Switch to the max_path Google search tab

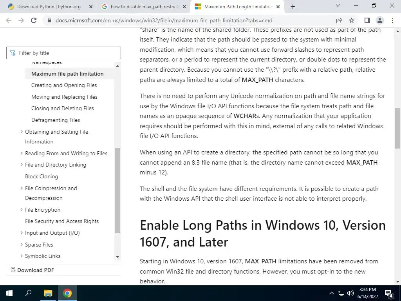click(x=144, y=7)
